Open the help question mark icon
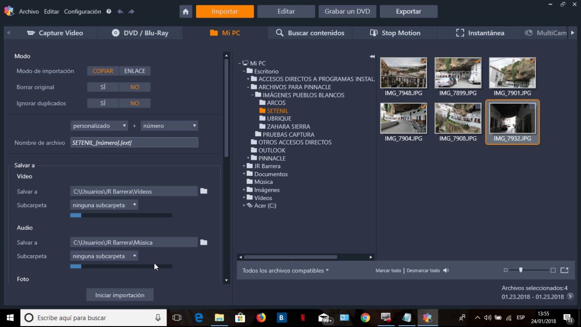Image resolution: width=581 pixels, height=327 pixels. coord(108,11)
